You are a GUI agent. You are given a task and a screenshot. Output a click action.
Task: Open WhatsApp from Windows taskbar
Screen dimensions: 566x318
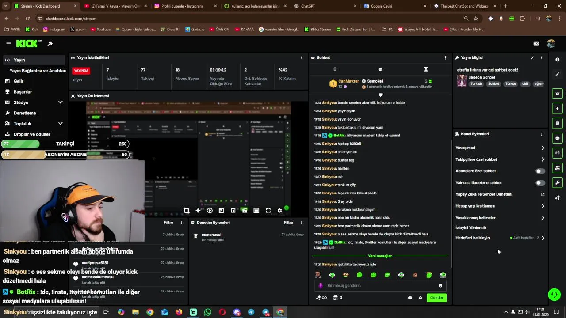click(x=208, y=312)
